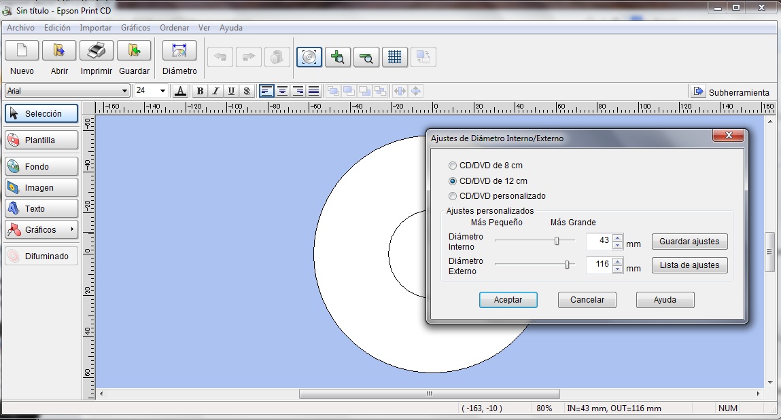Image resolution: width=781 pixels, height=420 pixels.
Task: Open the Imagen tool
Action: pyautogui.click(x=42, y=187)
